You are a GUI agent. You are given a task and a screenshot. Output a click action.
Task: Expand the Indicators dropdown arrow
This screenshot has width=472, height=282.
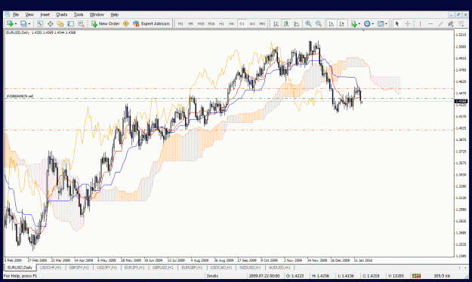pyautogui.click(x=359, y=23)
